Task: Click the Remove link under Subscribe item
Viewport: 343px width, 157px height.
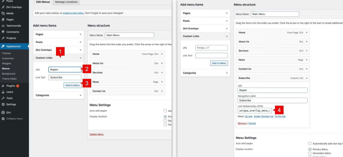Action: [242, 123]
